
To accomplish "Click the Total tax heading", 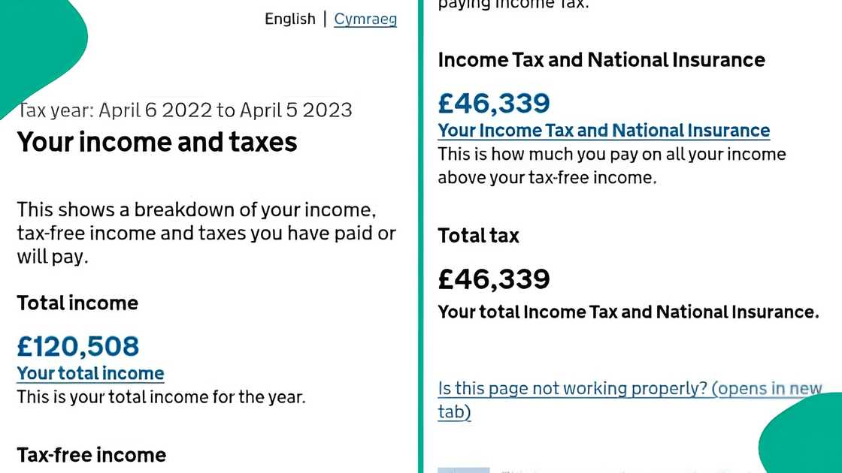I will pos(478,236).
